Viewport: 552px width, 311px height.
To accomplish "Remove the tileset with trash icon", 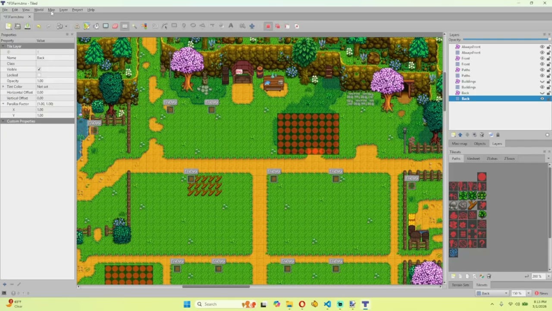I will click(x=489, y=276).
